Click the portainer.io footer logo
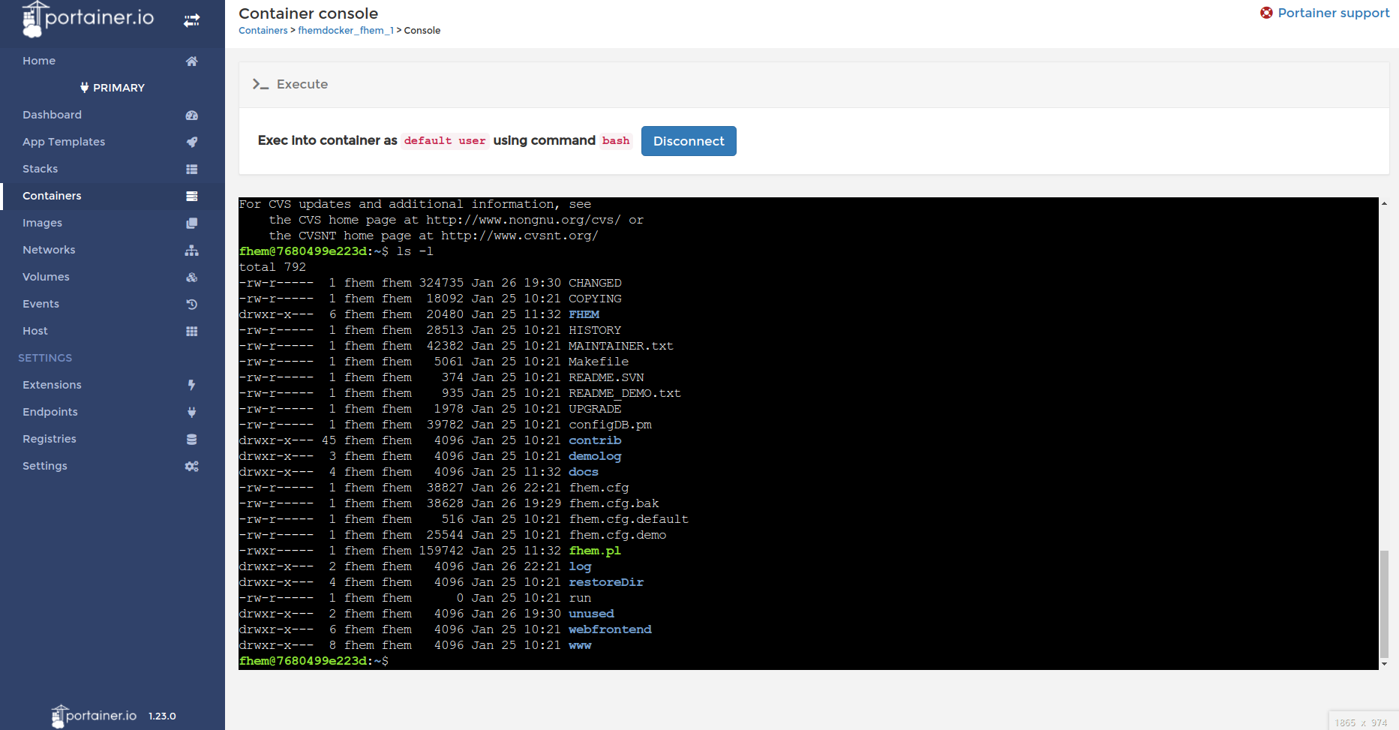 94,716
